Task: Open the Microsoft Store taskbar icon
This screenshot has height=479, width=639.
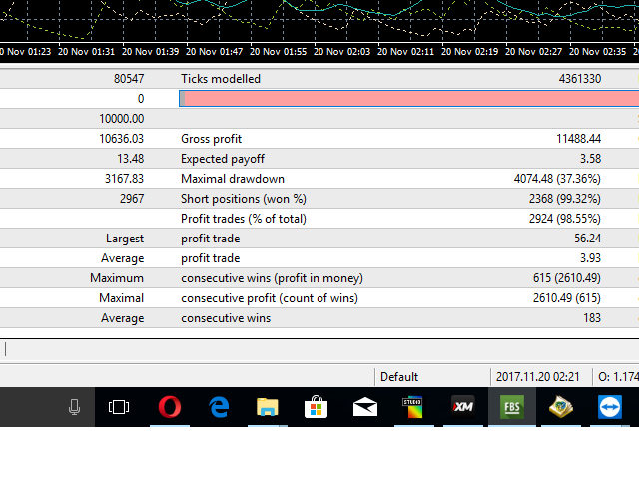Action: [x=317, y=407]
